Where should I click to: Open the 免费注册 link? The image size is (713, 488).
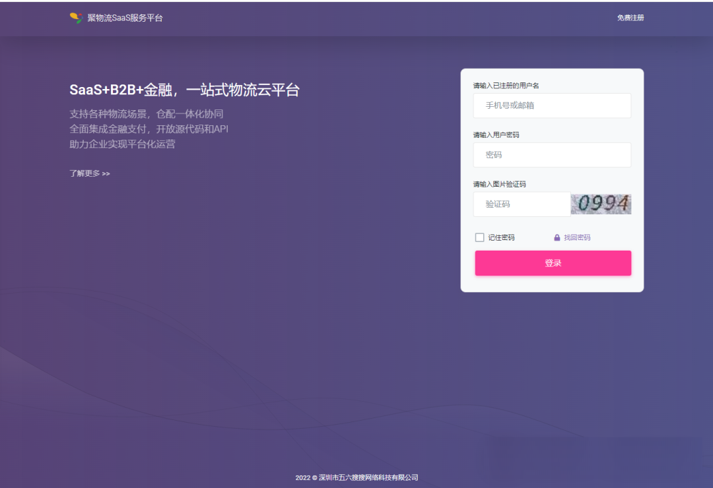(x=630, y=18)
